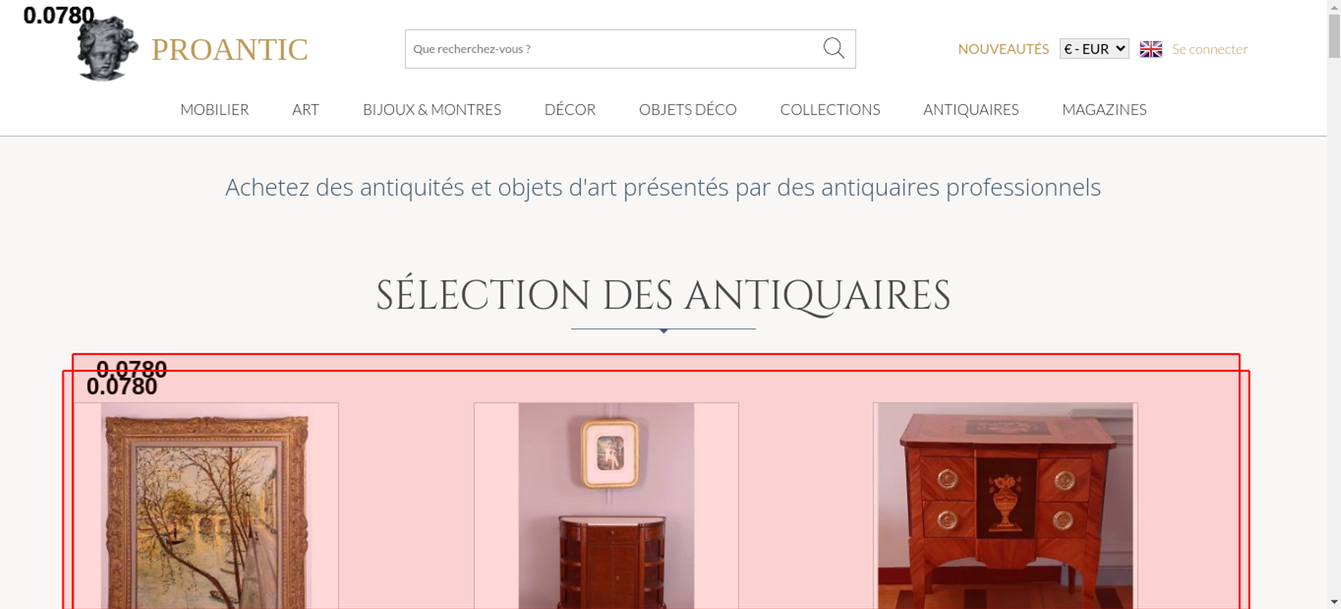
Task: Click the NOUVEAUTÉS link
Action: (1003, 49)
